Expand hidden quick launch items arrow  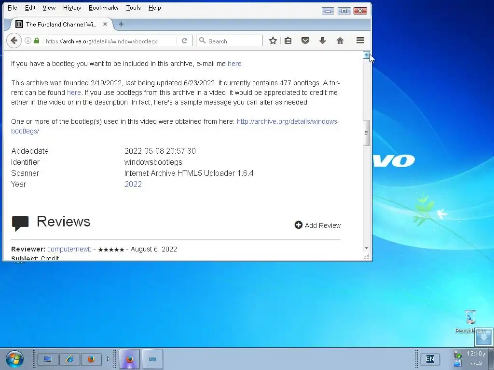click(x=108, y=358)
